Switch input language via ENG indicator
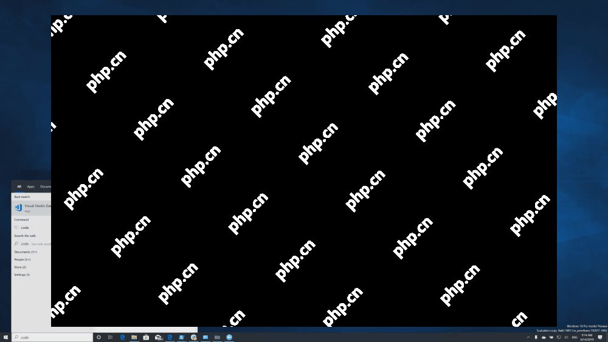Viewport: 608px width, 342px height. tap(575, 337)
